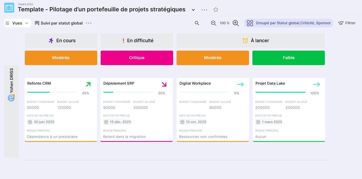
Task: Zoom in with the plus magnifier
Action: tap(236, 23)
